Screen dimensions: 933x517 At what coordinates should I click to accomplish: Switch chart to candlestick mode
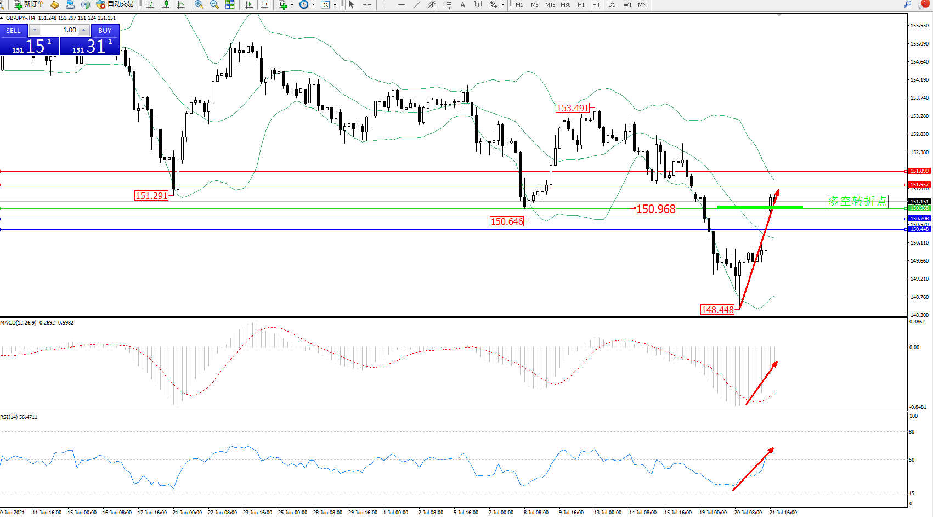(x=166, y=4)
